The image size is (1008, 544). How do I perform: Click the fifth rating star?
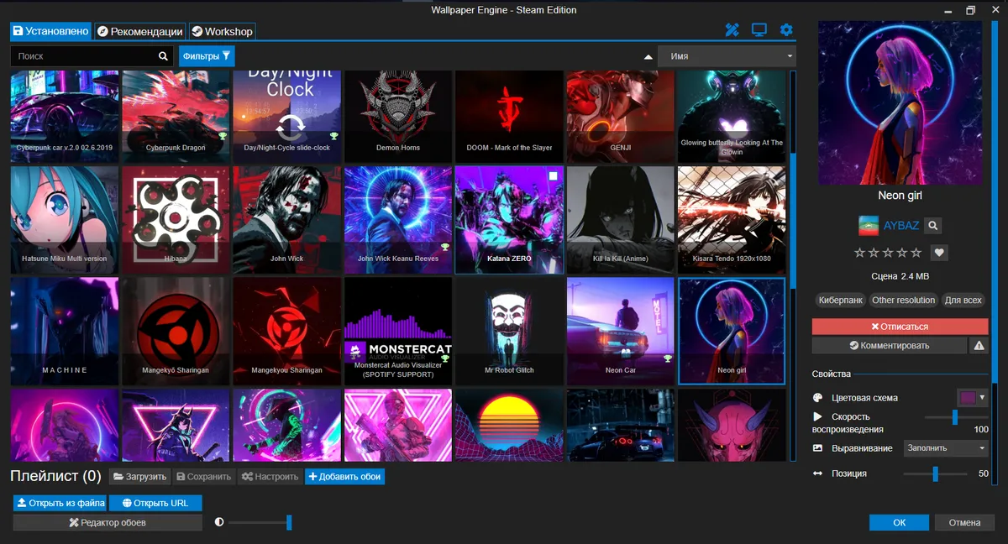(916, 253)
